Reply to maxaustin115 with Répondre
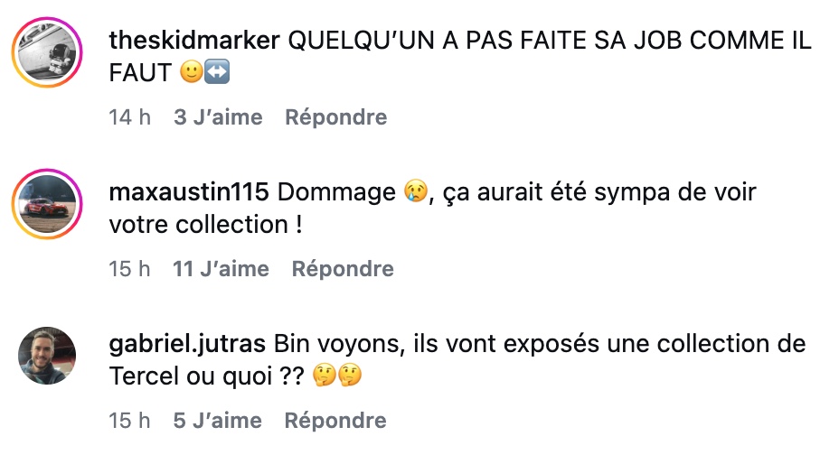Image resolution: width=839 pixels, height=455 pixels. 343,269
